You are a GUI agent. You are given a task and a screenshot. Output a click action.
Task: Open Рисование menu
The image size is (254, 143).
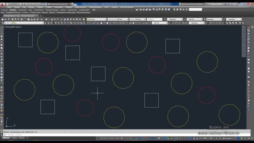(x=58, y=7)
